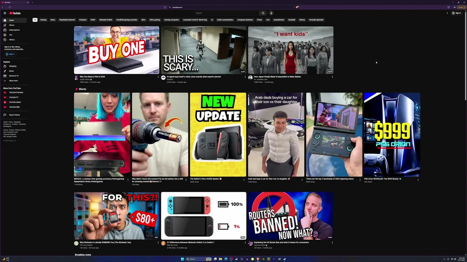The image size is (467, 262).
Task: Open YouTube Kids in sidebar
Action: click(x=14, y=107)
